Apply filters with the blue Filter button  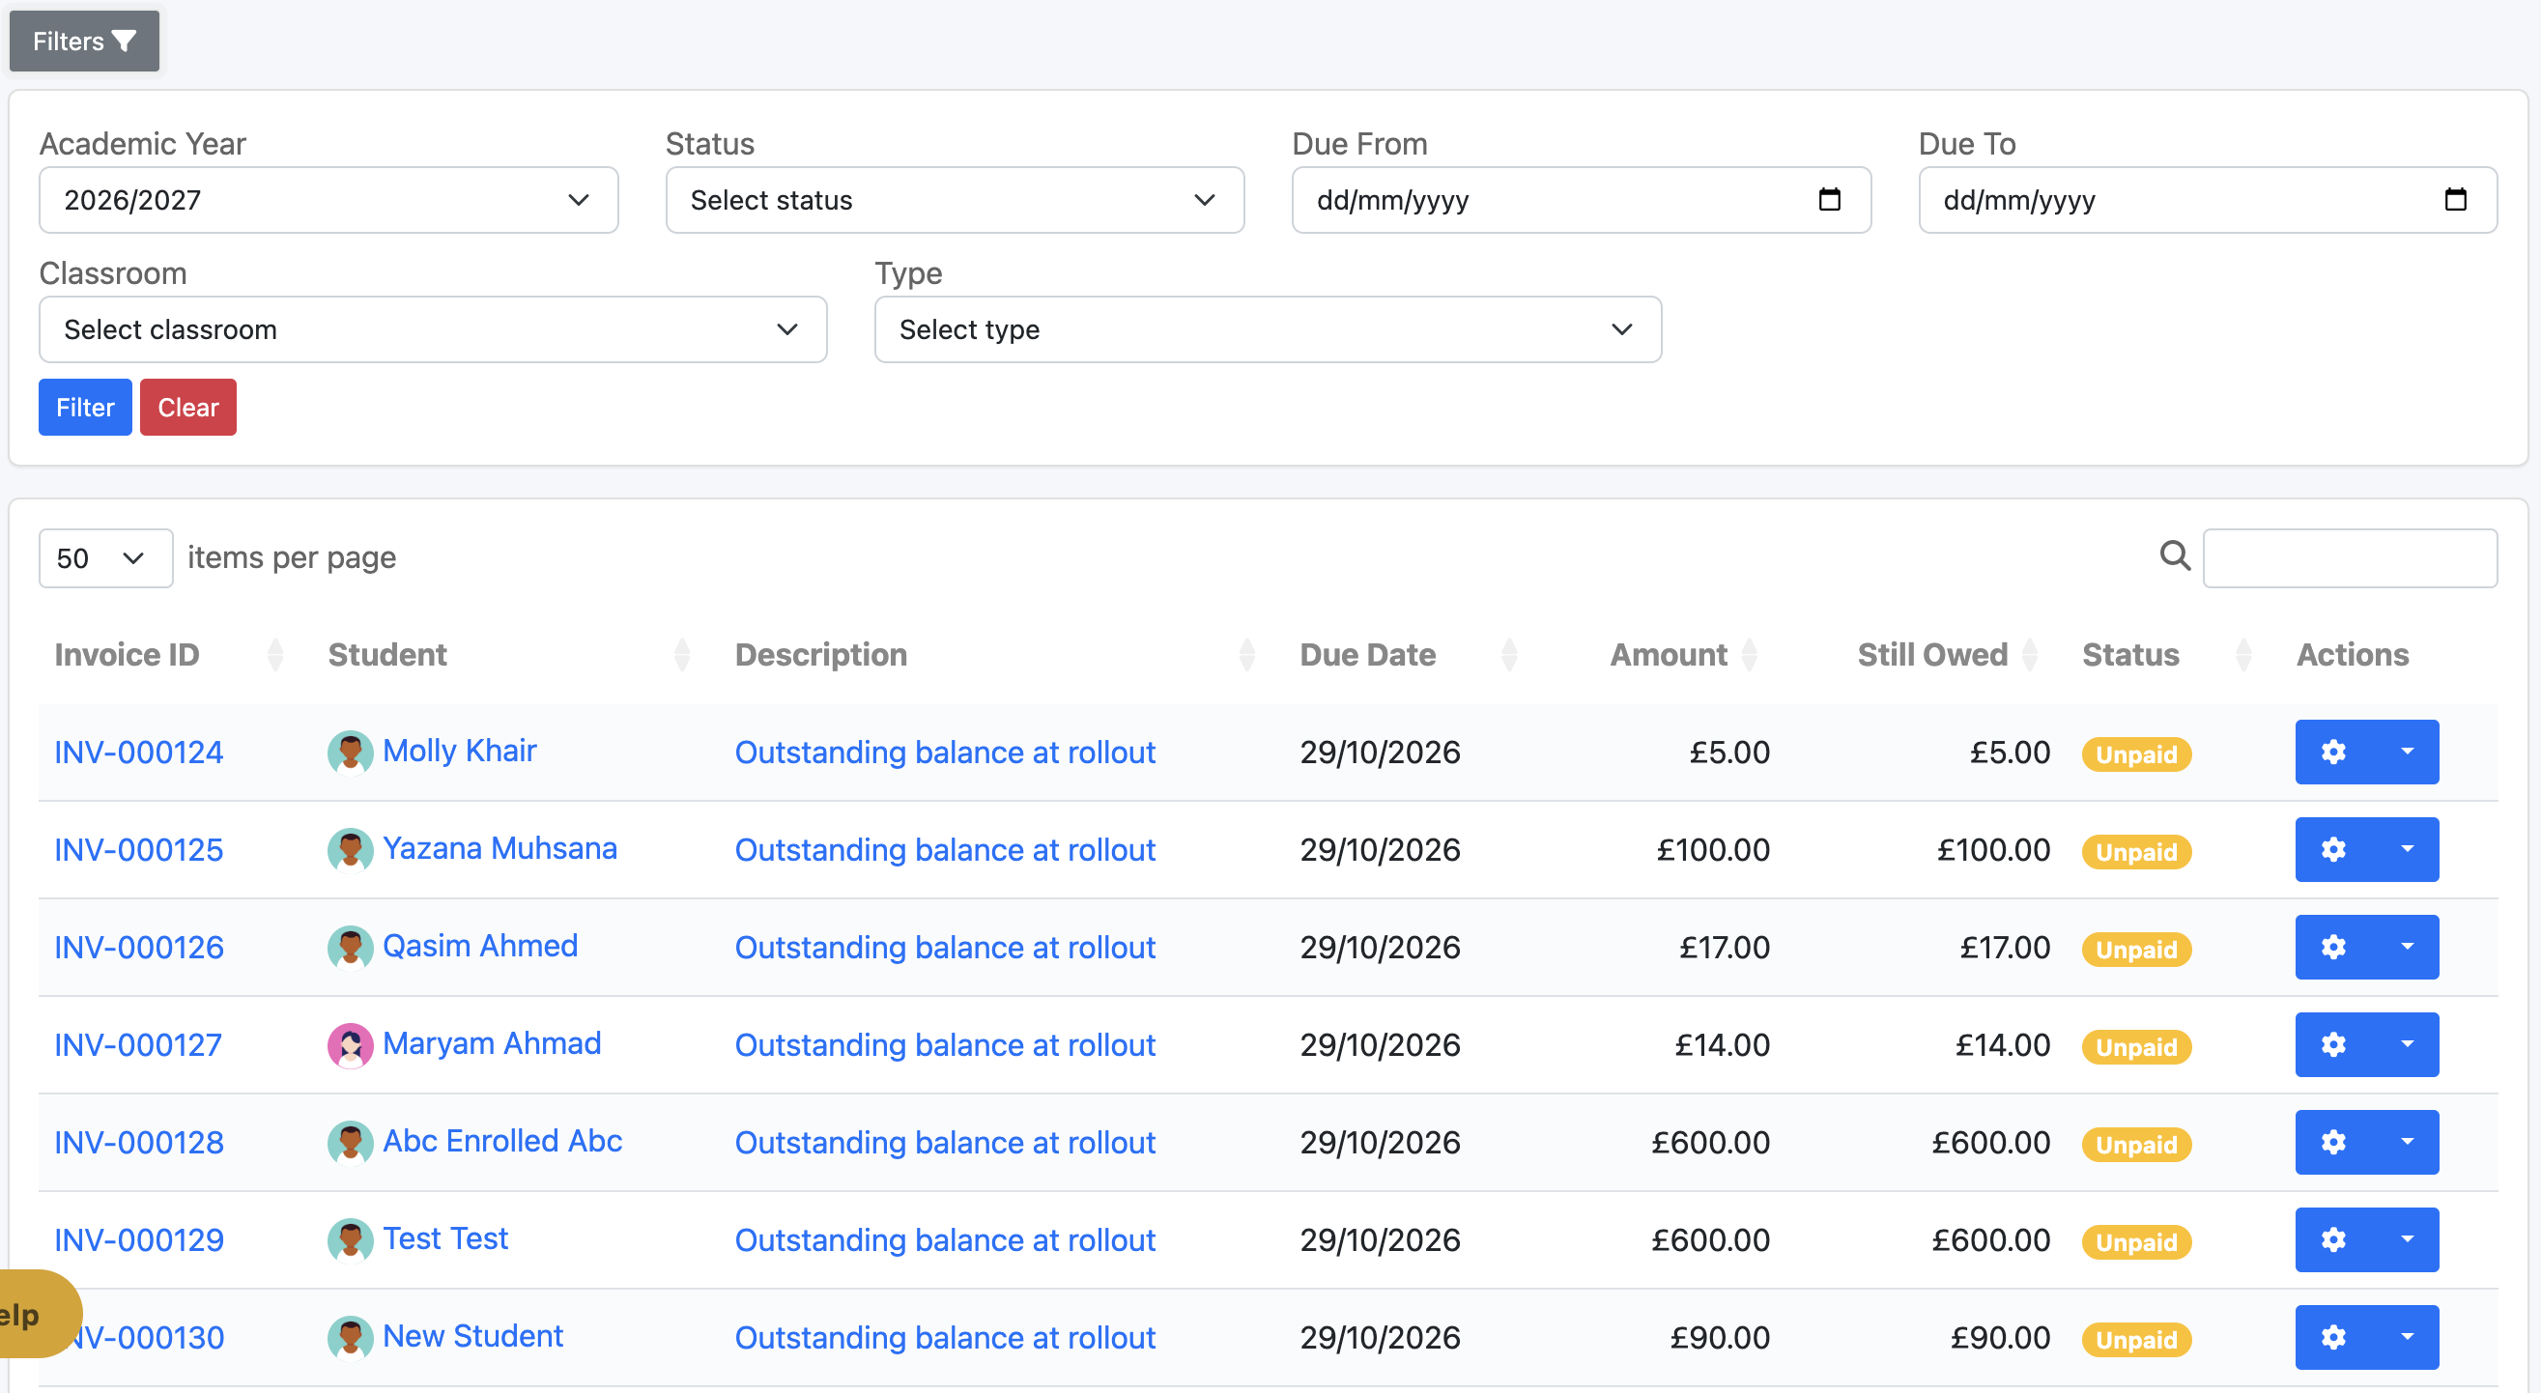[x=85, y=408]
